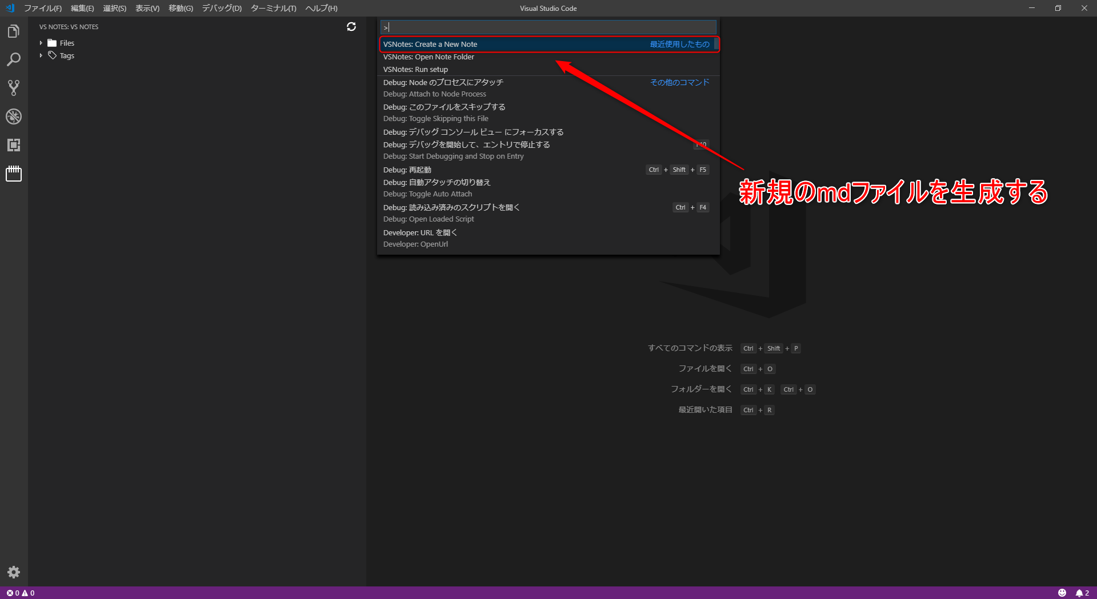Viewport: 1097px width, 599px height.
Task: Select Debug: 再起動 command
Action: tap(548, 170)
